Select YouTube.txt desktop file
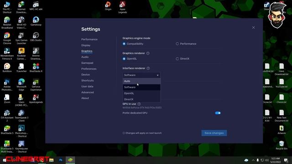 point(282,83)
